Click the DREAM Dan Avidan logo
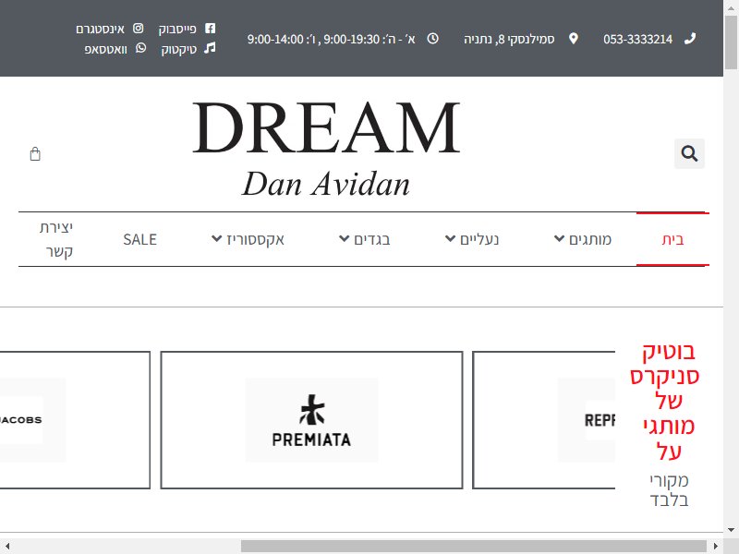The width and height of the screenshot is (739, 554). [x=326, y=149]
